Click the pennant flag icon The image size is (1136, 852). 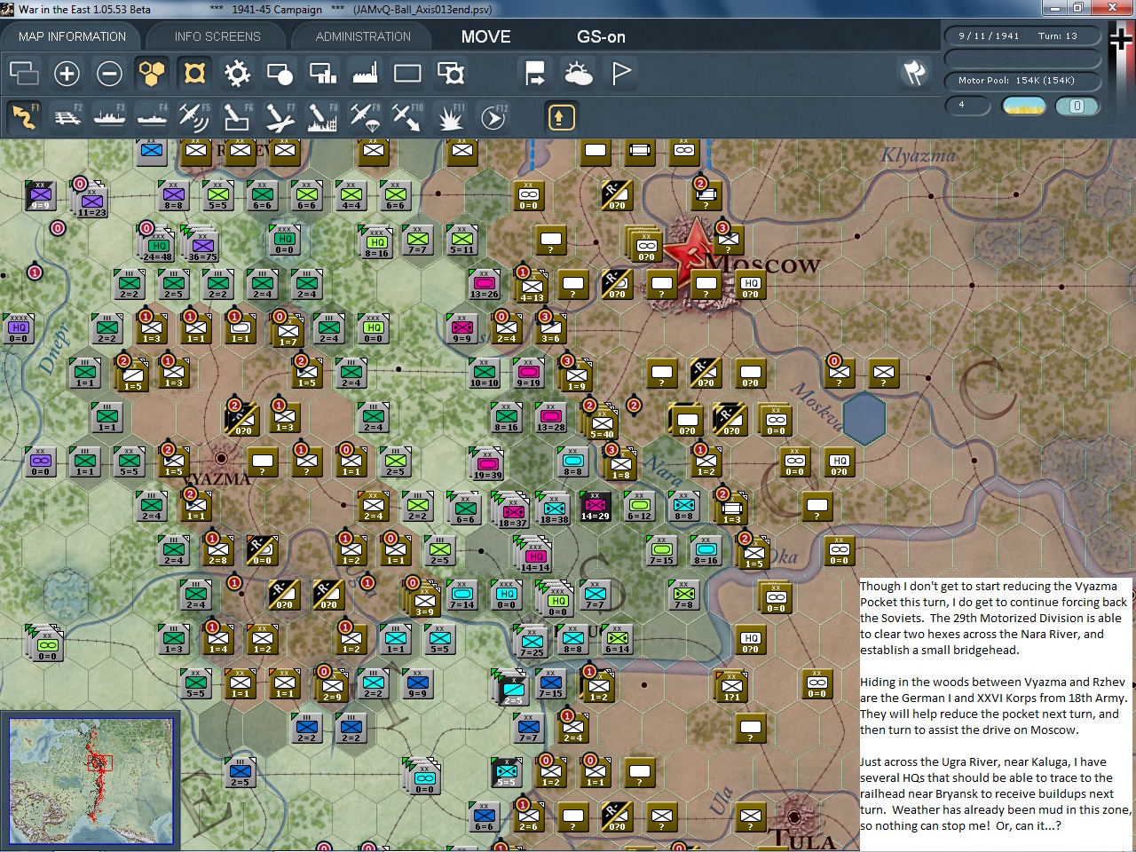click(621, 73)
